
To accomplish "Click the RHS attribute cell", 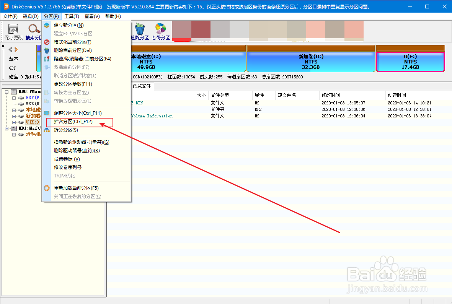I will [258, 109].
